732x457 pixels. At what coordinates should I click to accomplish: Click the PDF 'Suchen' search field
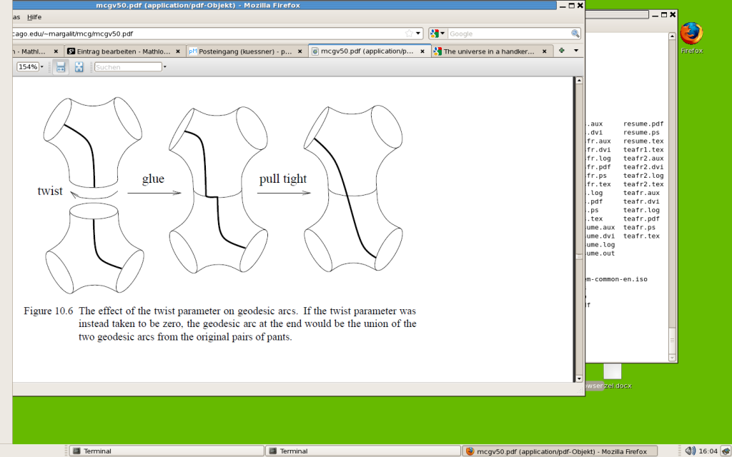128,66
